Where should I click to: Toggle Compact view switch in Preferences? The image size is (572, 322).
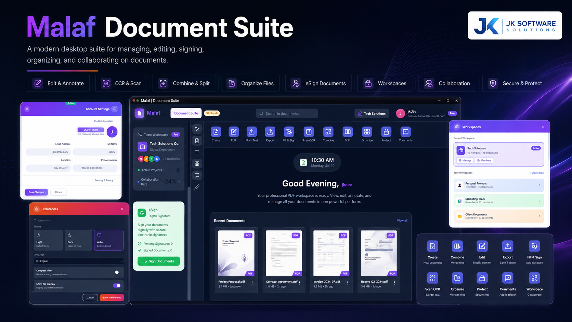pos(117,272)
